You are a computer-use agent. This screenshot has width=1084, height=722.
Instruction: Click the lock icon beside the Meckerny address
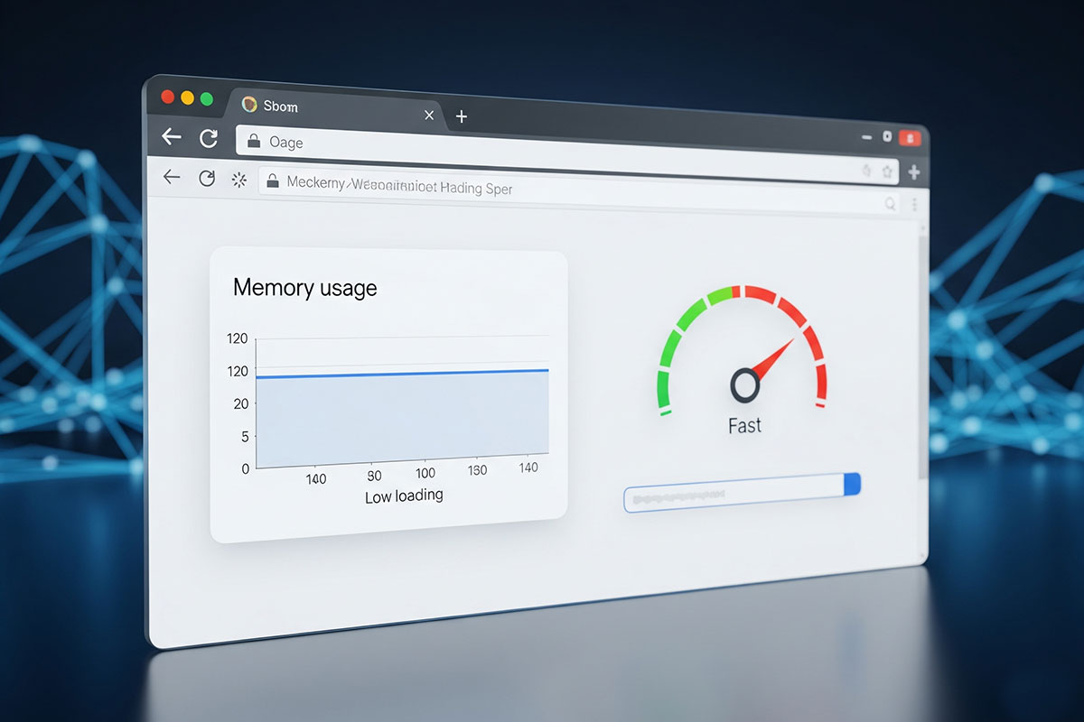tap(271, 181)
